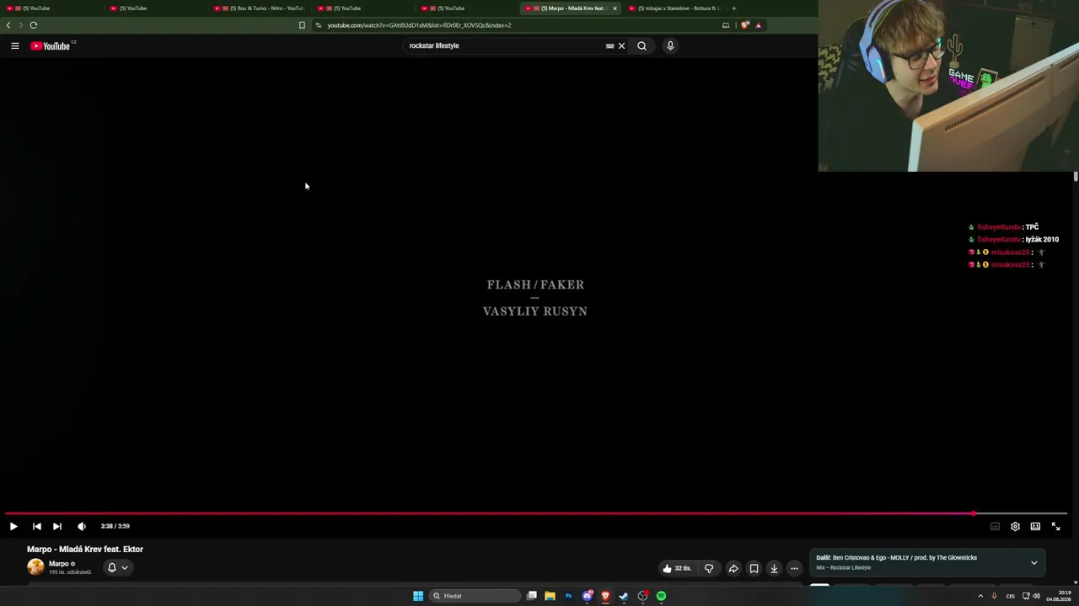The image size is (1079, 606).
Task: Click the video title 'Marpo - Mladá Krev feat. Ektor'
Action: point(85,549)
